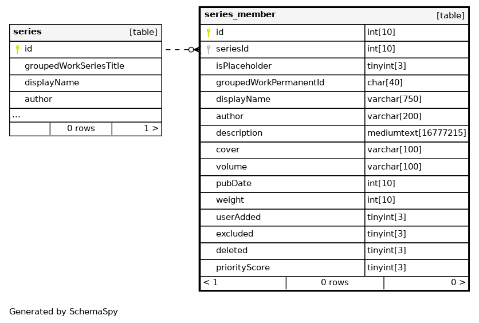Image resolution: width=479 pixels, height=323 pixels.
Task: Click the '< 1' parents count in series_member
Action: coord(210,282)
